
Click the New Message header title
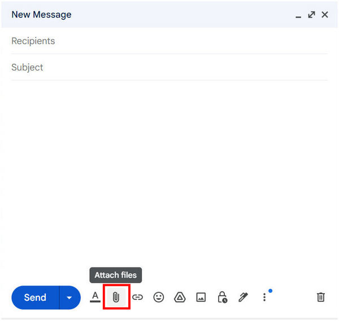point(41,15)
